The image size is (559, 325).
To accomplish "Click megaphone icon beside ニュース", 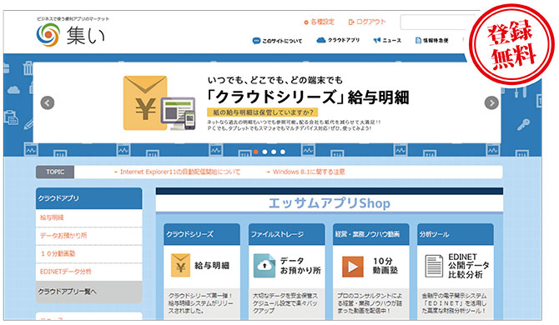I will pyautogui.click(x=377, y=40).
